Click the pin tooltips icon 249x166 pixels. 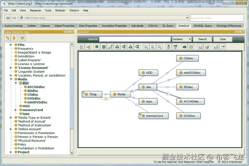223,47
